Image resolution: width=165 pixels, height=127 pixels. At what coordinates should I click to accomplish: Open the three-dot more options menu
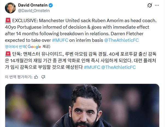pyautogui.click(x=157, y=5)
